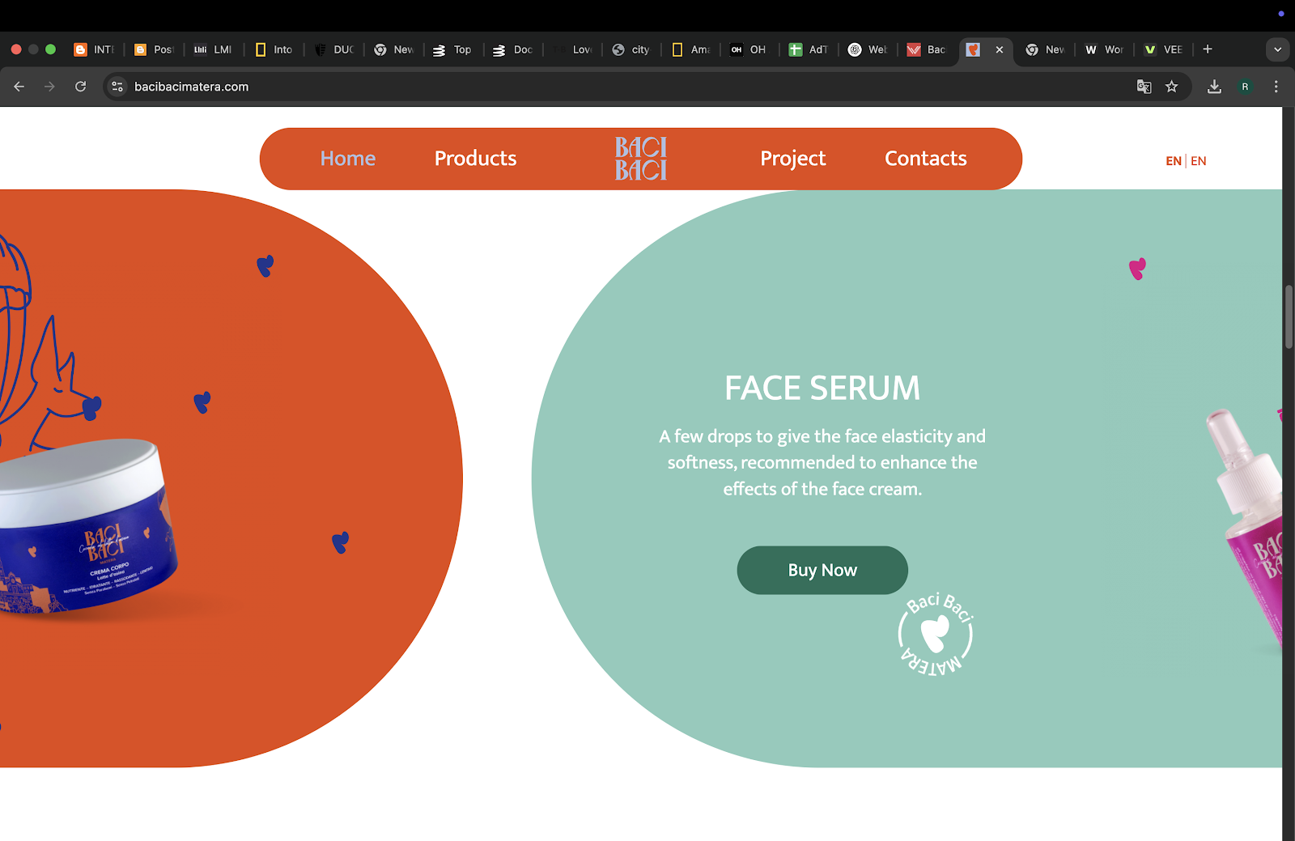Click the pink heart on teal panel
This screenshot has height=841, width=1295.
pyautogui.click(x=1137, y=269)
